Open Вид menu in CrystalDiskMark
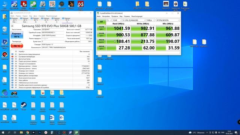Screen dimensions: 240x135 click(x=121, y=16)
